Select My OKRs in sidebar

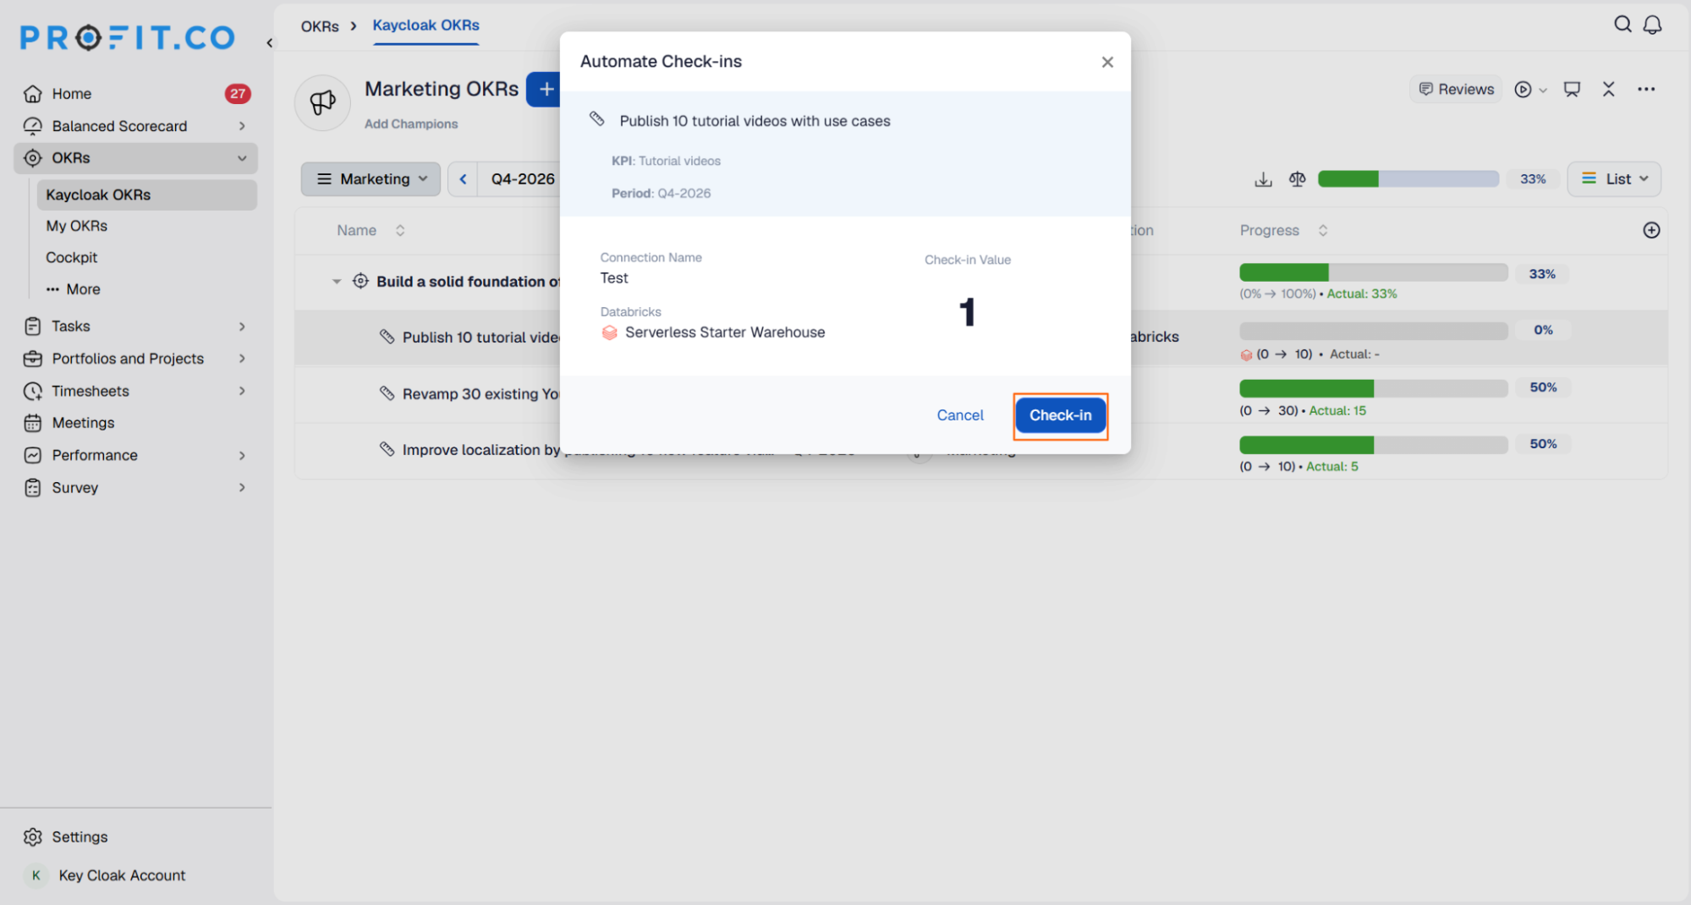[77, 226]
